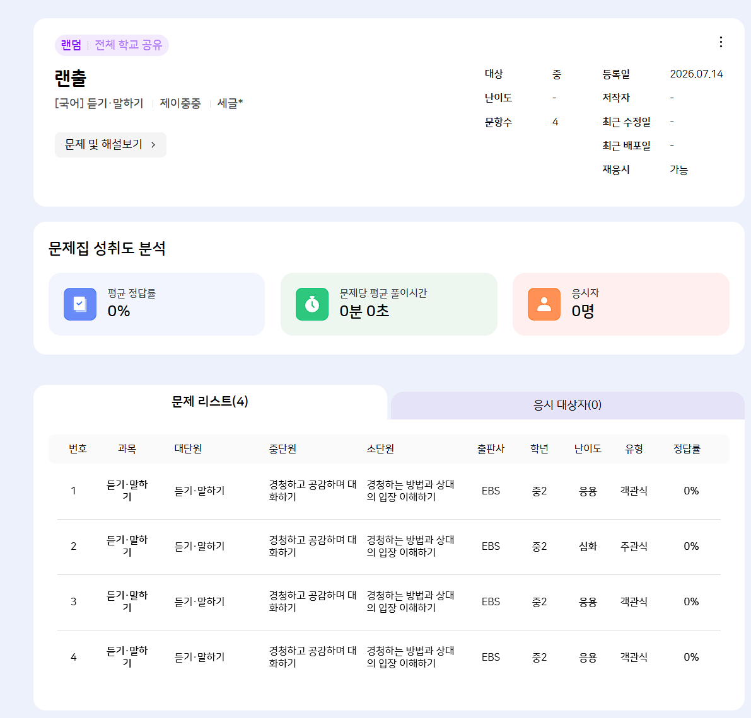Select question row number 1
Screen dimensions: 751x718
[x=389, y=491]
